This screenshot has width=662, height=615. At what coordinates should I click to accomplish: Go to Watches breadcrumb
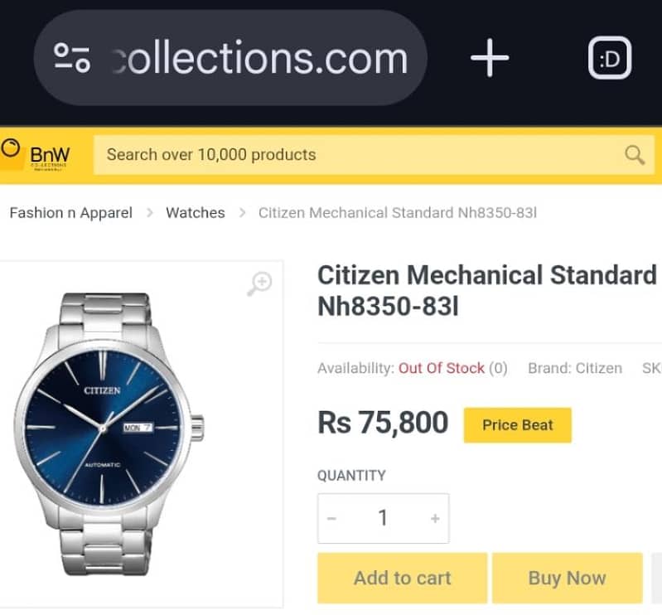point(196,213)
